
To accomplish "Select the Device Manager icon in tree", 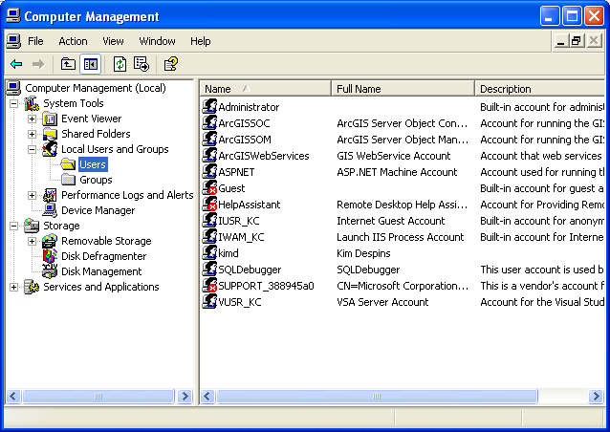I will coord(51,210).
